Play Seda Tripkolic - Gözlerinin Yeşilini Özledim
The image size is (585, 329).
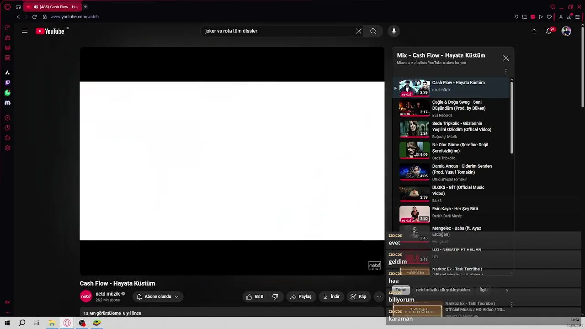[452, 130]
